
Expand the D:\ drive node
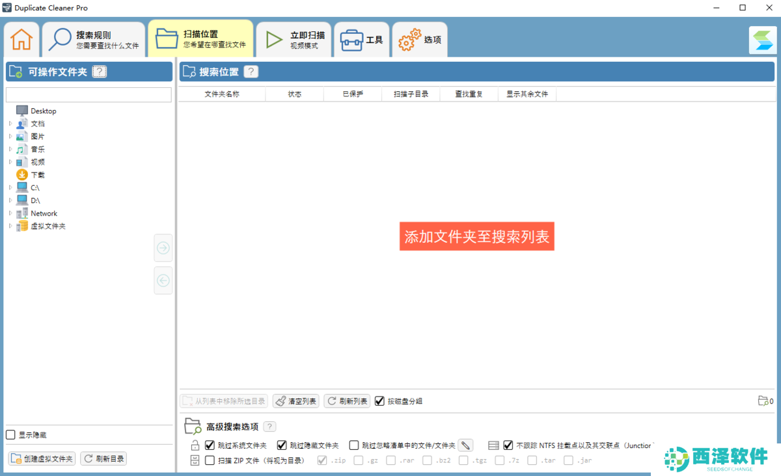(x=10, y=200)
